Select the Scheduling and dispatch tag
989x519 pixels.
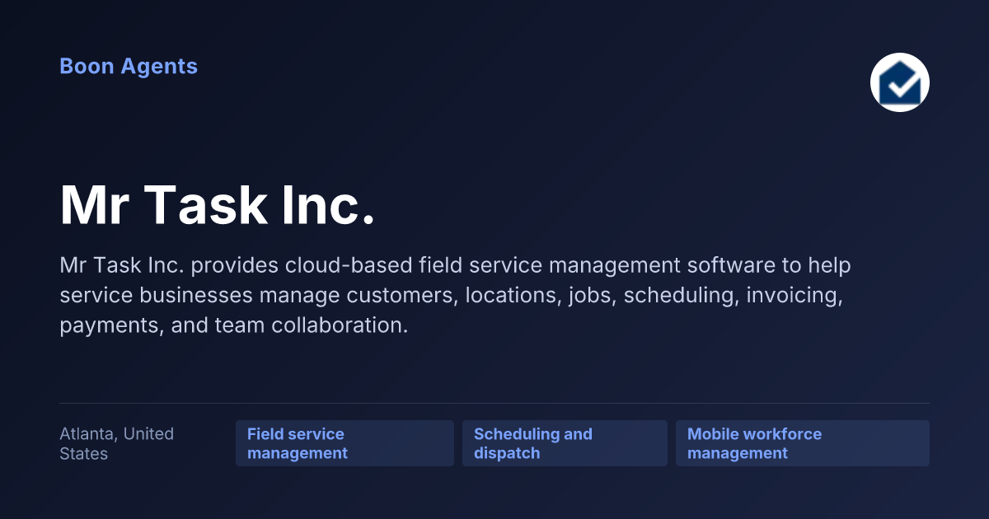(565, 443)
